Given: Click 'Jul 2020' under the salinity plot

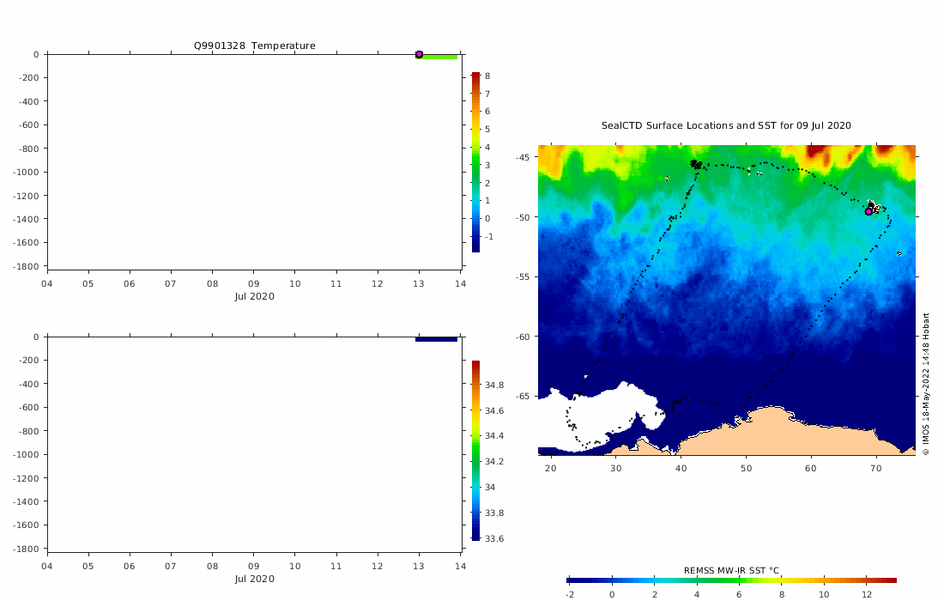Looking at the screenshot, I should (255, 579).
